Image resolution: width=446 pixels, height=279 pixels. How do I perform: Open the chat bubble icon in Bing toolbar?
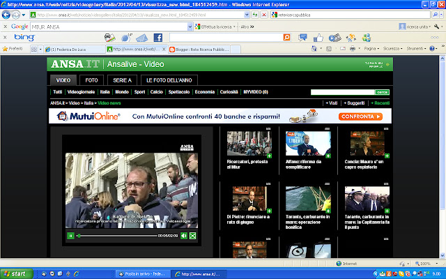pyautogui.click(x=302, y=37)
